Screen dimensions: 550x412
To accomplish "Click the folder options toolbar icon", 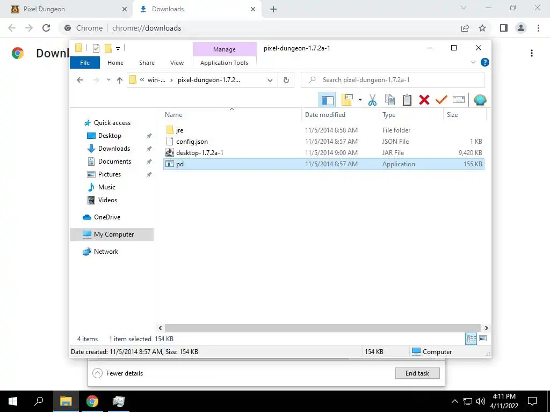I will tap(348, 100).
